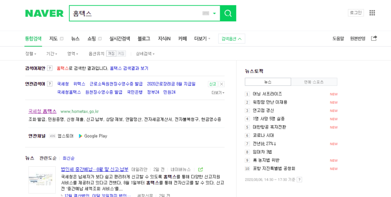Click related search 국세청홈택스
Image resolution: width=391 pixels, height=197 pixels.
(x=69, y=92)
